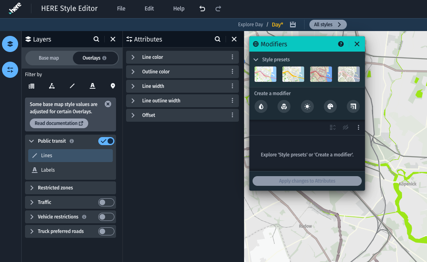The width and height of the screenshot is (427, 262).
Task: Close the Attributes panel
Action: point(234,39)
